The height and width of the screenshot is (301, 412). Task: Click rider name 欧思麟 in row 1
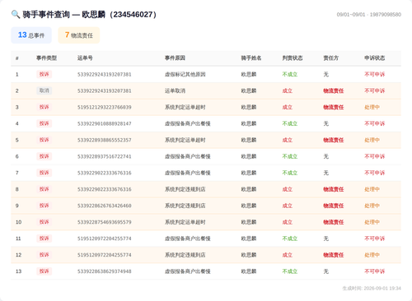point(249,74)
